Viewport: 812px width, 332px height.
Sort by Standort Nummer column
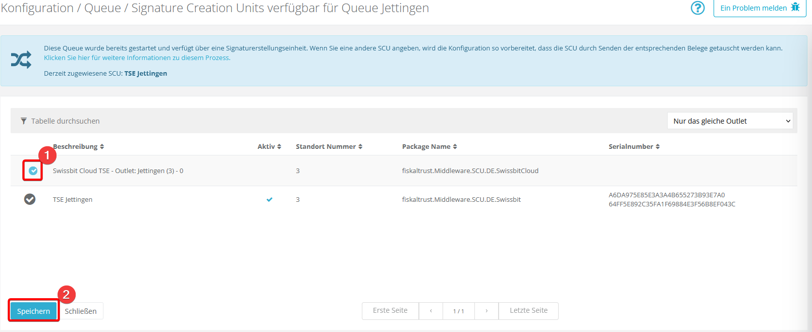329,147
